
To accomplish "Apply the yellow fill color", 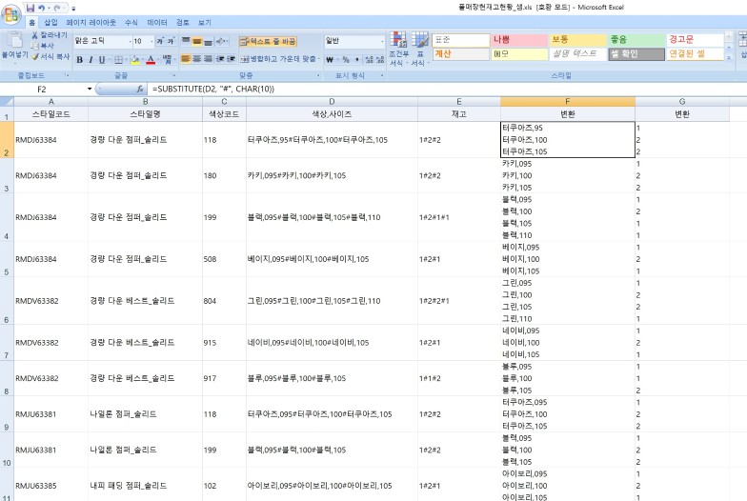I will 135,59.
